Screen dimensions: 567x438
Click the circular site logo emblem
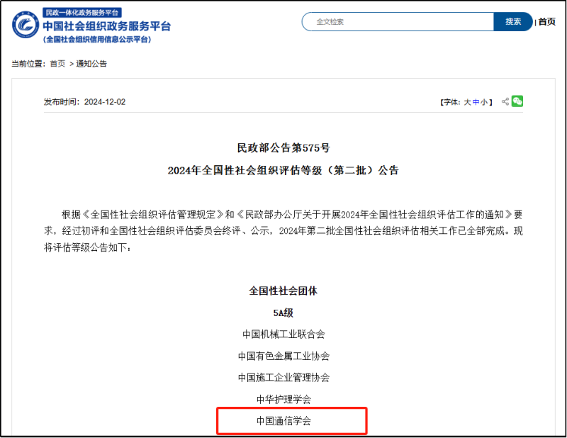pos(25,26)
